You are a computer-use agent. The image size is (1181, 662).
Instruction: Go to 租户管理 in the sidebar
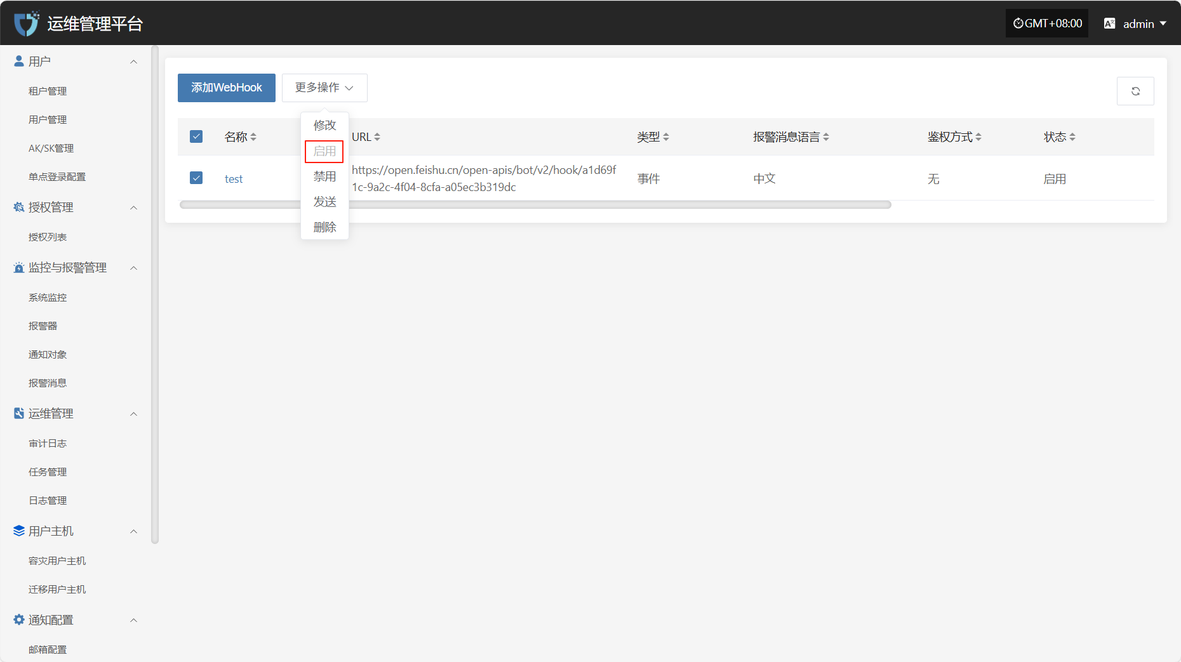[48, 91]
